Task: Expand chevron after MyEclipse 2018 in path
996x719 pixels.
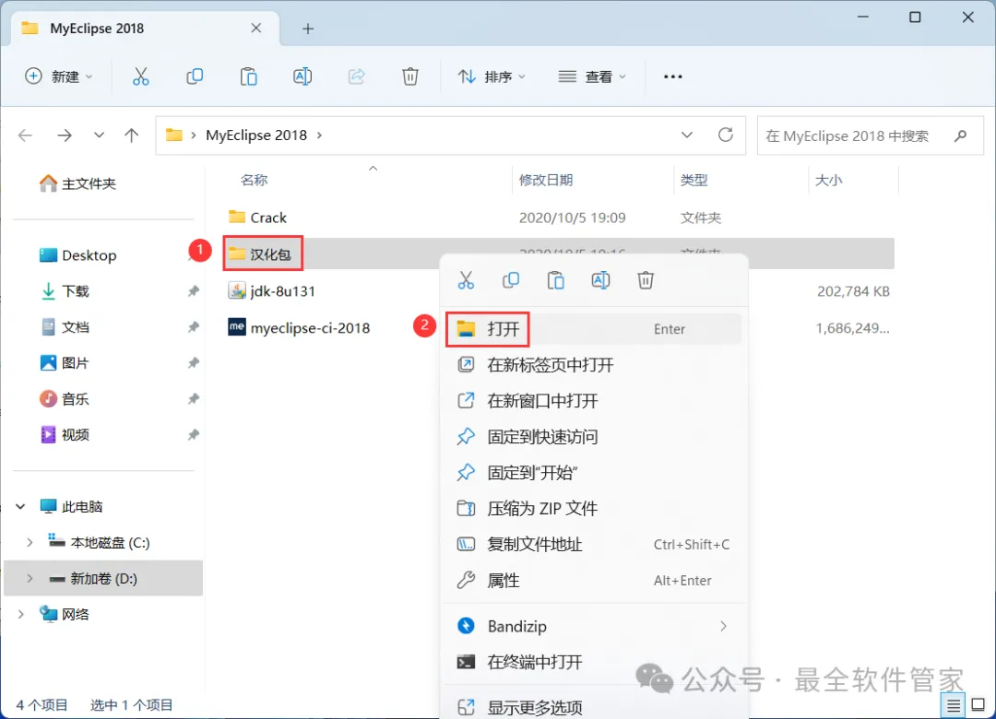Action: (319, 136)
